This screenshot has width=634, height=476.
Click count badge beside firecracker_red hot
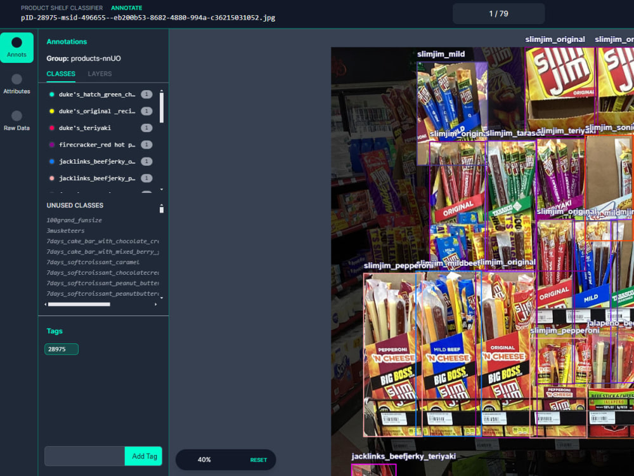[146, 145]
